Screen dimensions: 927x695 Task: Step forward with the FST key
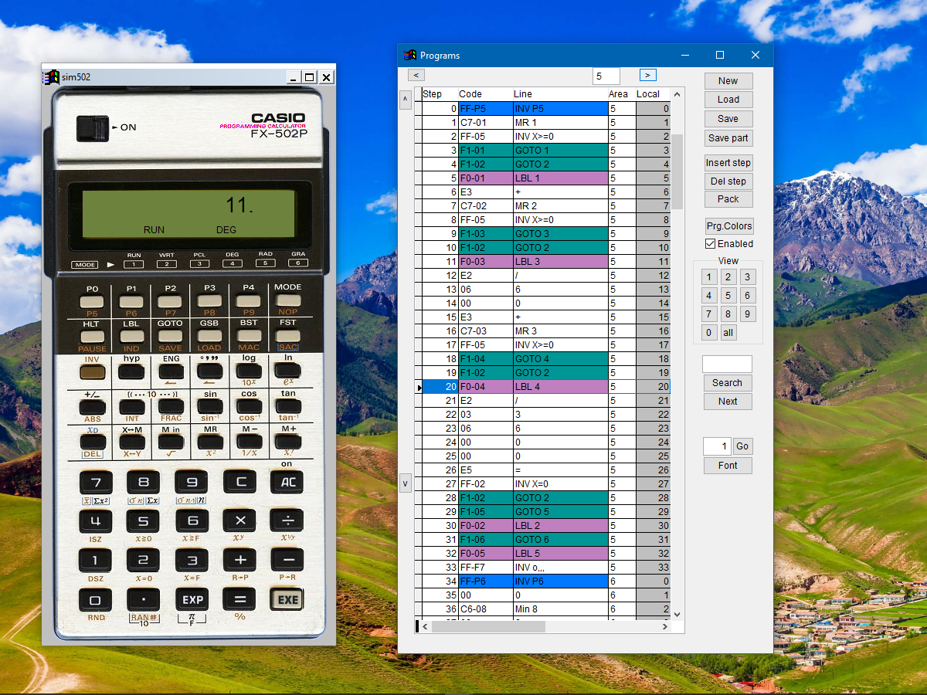288,336
